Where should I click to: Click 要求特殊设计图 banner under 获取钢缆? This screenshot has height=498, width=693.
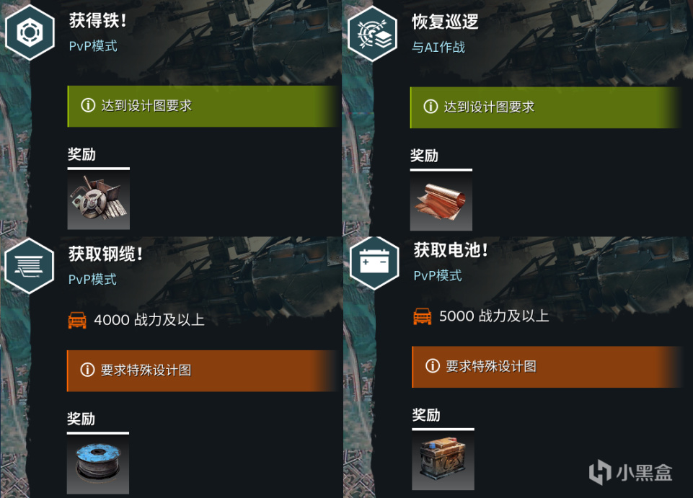(x=203, y=370)
